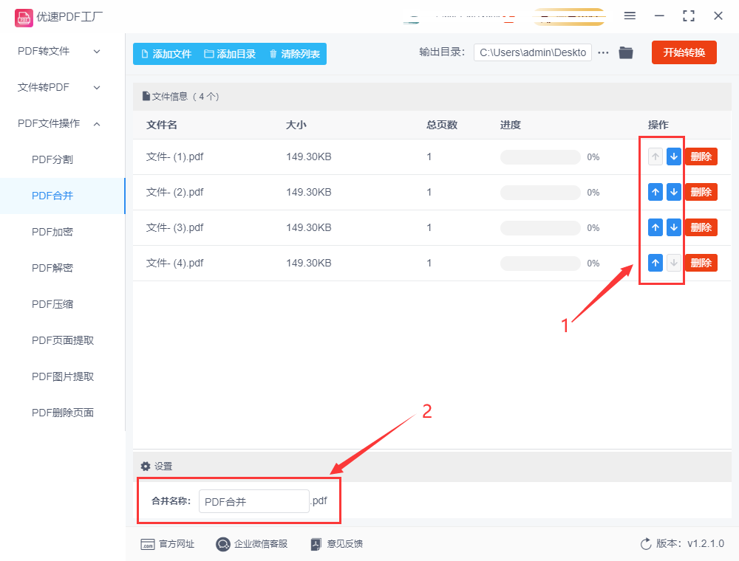Click the 总页数 column header

442,125
